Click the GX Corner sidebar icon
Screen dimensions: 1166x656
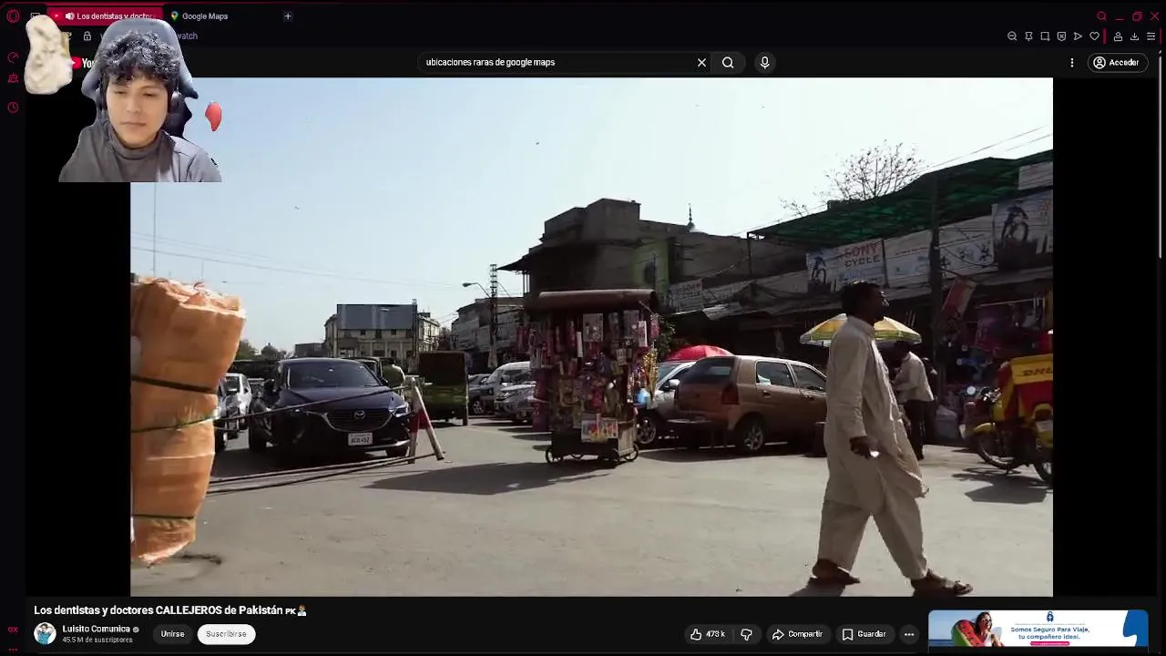[x=13, y=629]
